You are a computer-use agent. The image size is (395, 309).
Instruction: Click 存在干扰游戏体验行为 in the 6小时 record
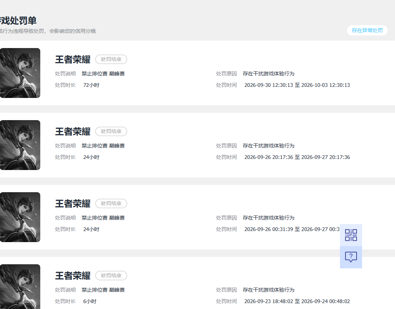point(269,290)
